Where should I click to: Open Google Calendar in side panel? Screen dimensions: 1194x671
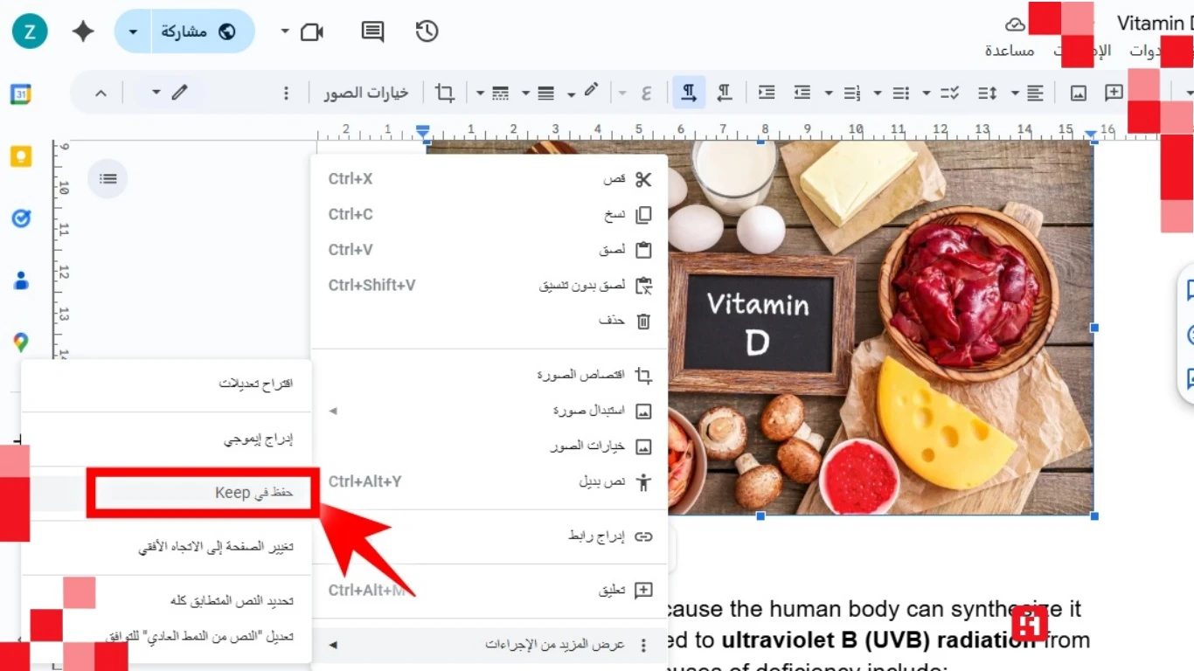pyautogui.click(x=21, y=94)
